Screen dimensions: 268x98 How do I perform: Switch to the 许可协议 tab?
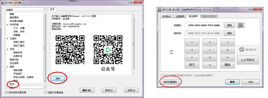click(x=167, y=16)
